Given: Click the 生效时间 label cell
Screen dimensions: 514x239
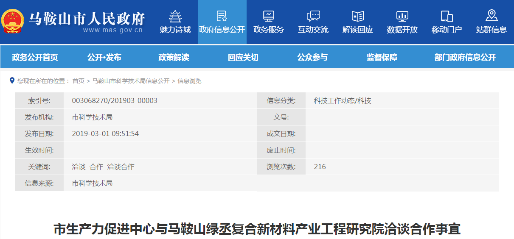Looking at the screenshot, I should point(39,150).
